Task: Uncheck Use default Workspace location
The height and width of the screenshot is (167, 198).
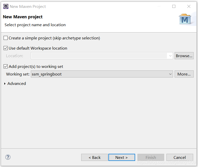Action: click(6, 48)
